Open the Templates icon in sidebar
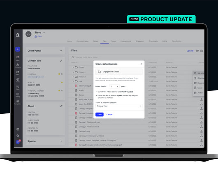The image size is (218, 181). coord(18,102)
